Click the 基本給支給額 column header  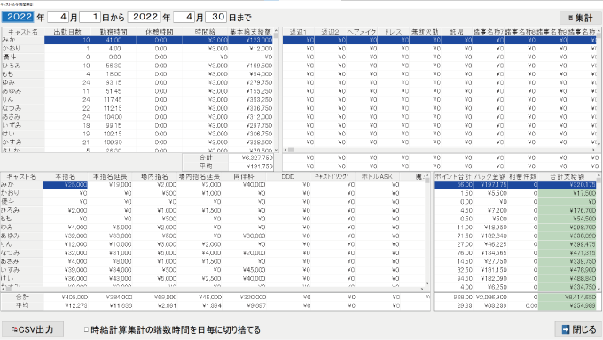coord(250,32)
